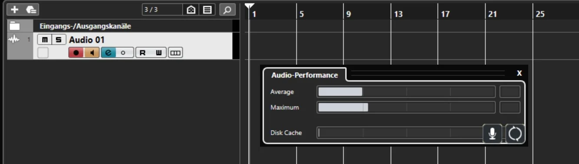The image size is (579, 164).
Task: Select the Audio-Performance tab
Action: coord(305,75)
